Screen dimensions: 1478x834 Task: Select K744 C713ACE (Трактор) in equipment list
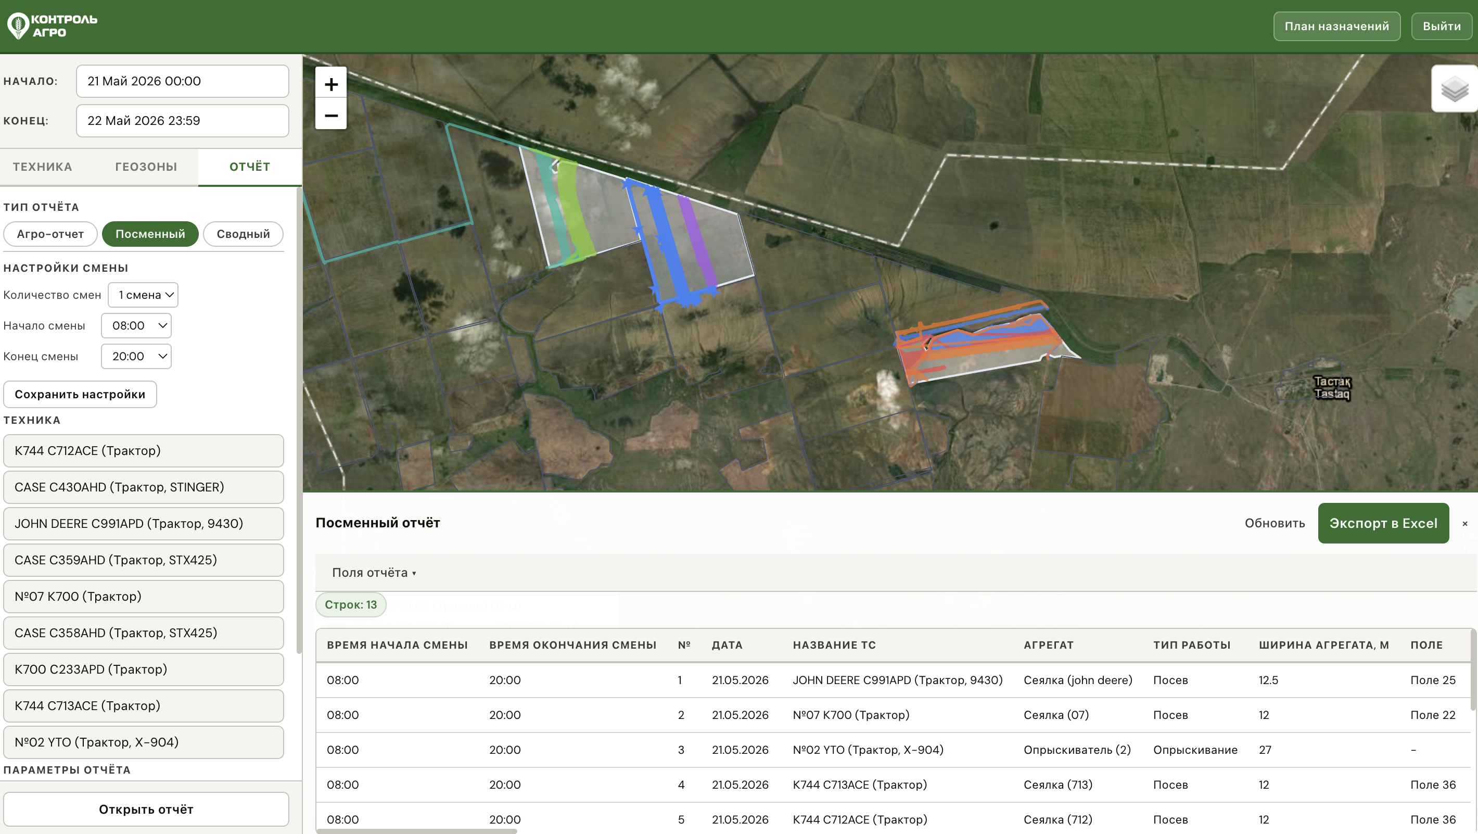coord(144,706)
